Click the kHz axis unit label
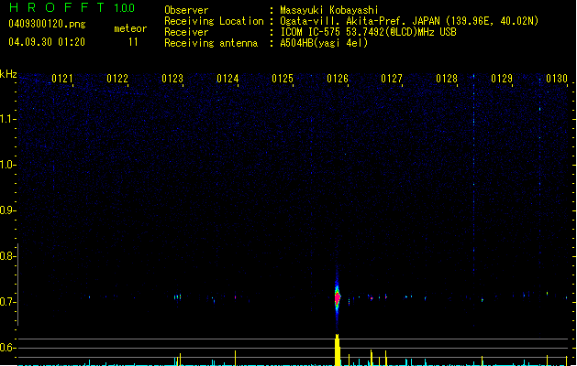Viewport: 577px width, 366px height. click(x=8, y=74)
